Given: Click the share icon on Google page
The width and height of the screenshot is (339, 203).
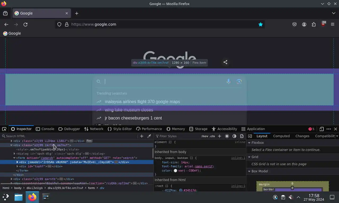Looking at the screenshot, I should click(x=225, y=62).
